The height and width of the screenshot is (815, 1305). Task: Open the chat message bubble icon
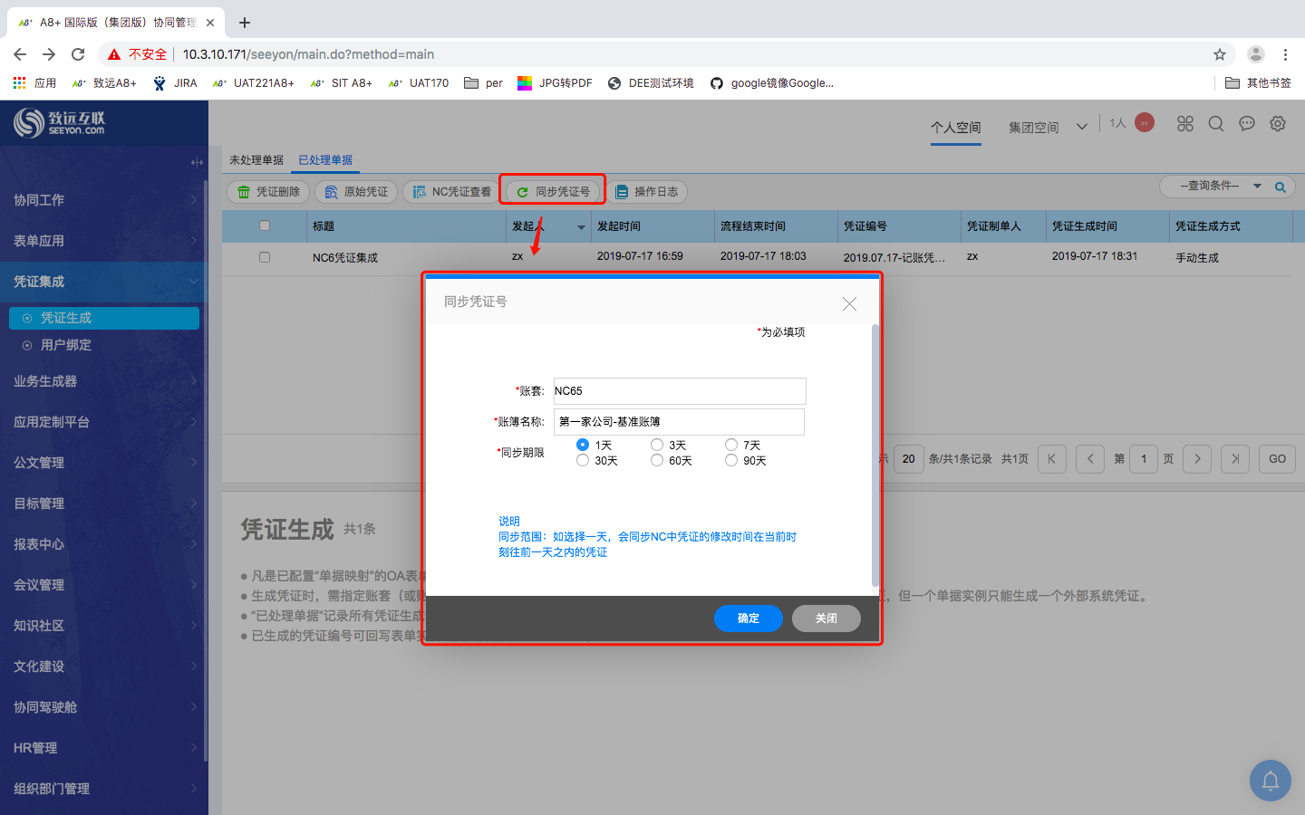point(1247,124)
